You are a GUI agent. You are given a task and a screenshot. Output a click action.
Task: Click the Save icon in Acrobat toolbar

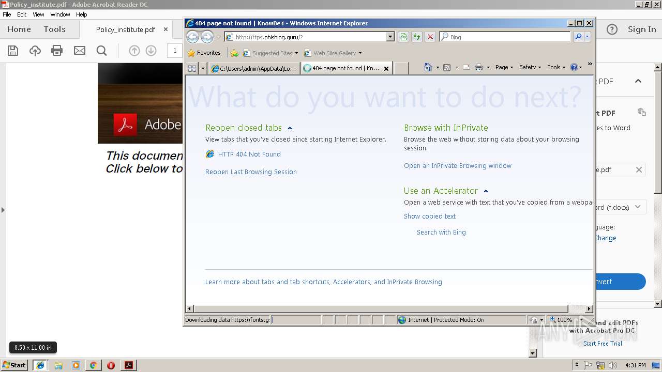(x=13, y=50)
